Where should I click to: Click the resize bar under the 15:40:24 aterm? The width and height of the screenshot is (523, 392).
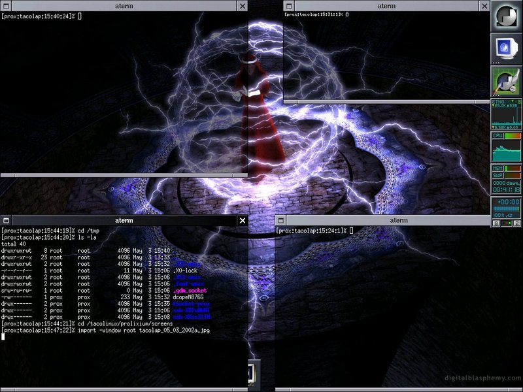(x=124, y=175)
